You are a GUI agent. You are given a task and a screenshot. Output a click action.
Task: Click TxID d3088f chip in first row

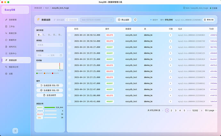click(x=213, y=35)
